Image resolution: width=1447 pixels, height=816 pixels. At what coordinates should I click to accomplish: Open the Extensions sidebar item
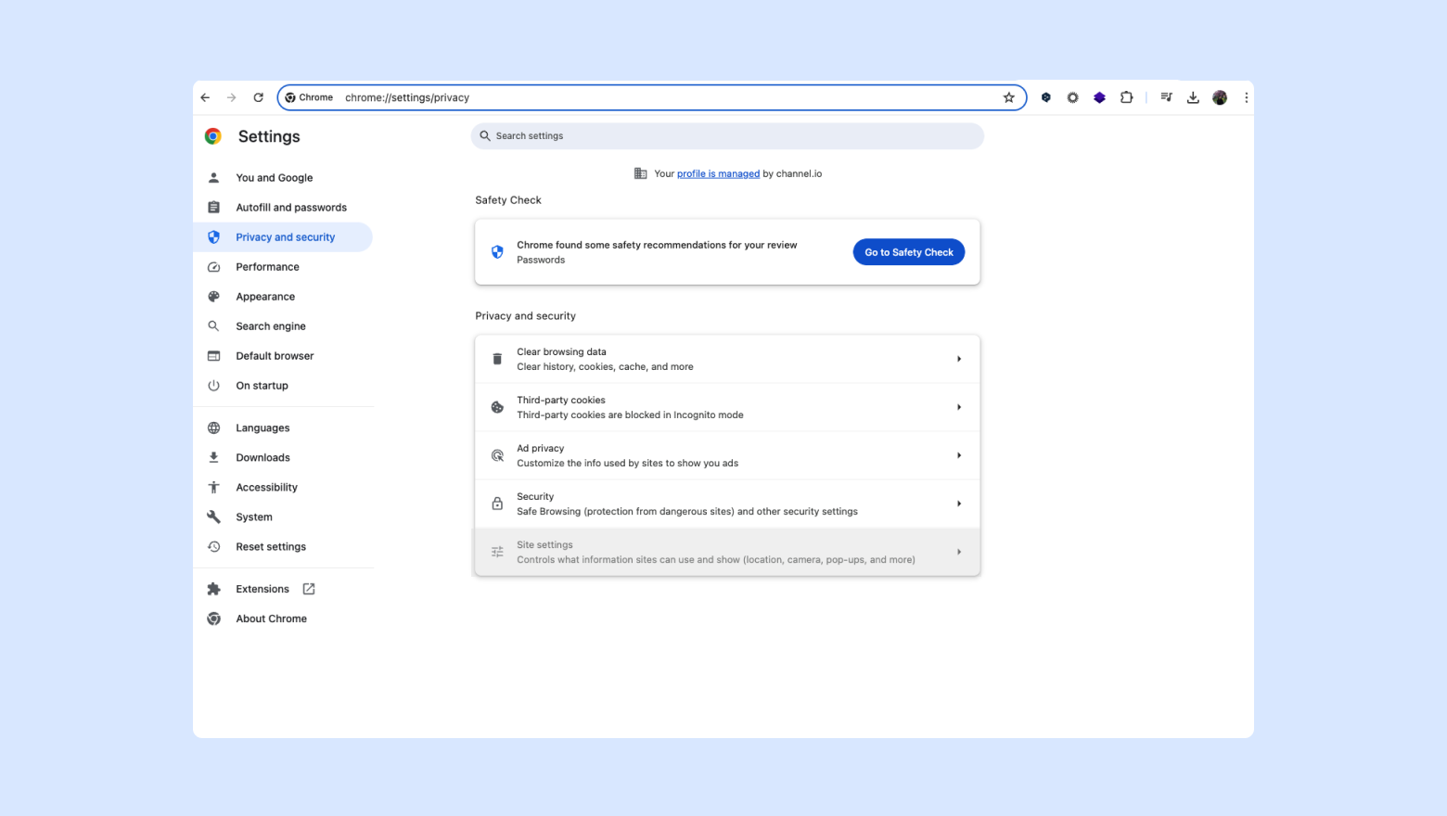(x=263, y=589)
